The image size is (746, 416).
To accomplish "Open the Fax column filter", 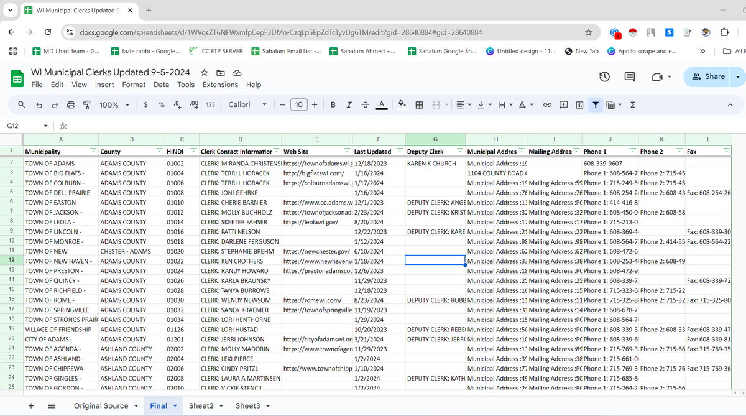I will pos(726,151).
